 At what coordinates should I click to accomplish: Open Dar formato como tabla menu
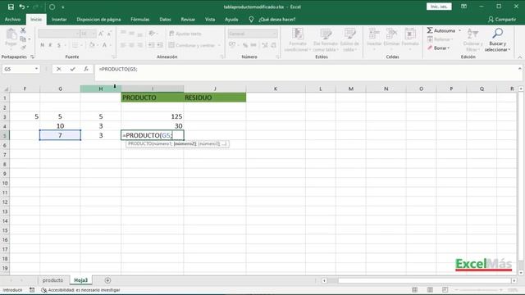326,39
